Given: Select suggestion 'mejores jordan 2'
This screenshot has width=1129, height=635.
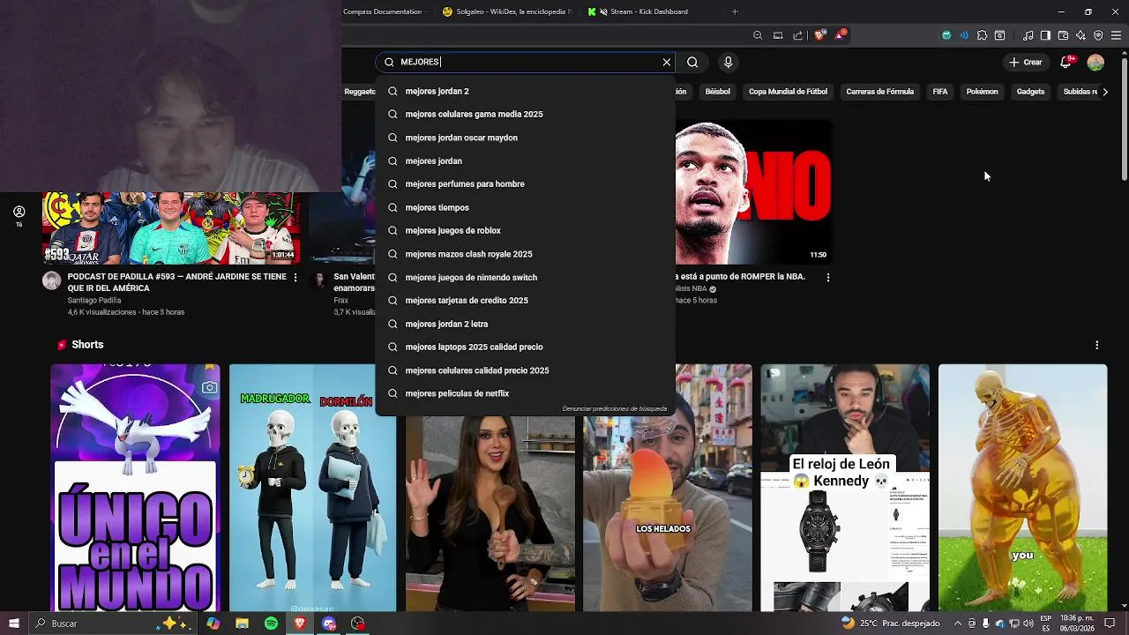Looking at the screenshot, I should 526,91.
